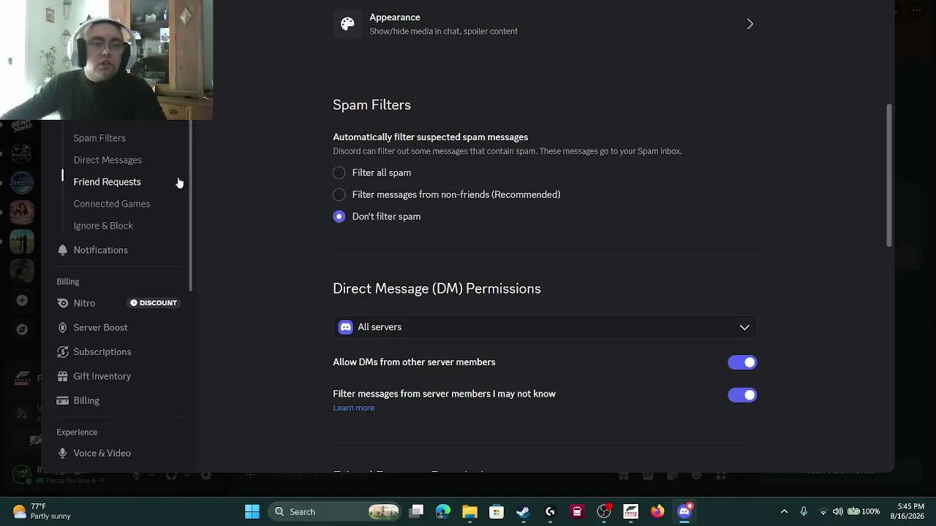This screenshot has width=936, height=526.
Task: Open Connected Games settings section
Action: 112,204
